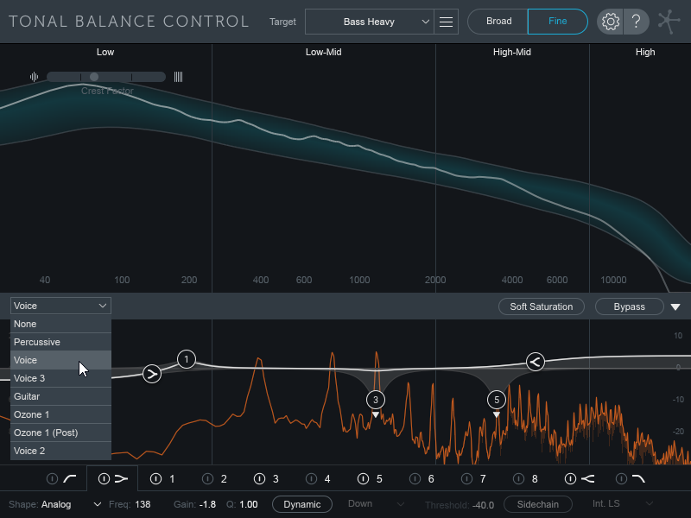Click the Crest Factor slider handle
The width and height of the screenshot is (691, 518).
coord(94,77)
